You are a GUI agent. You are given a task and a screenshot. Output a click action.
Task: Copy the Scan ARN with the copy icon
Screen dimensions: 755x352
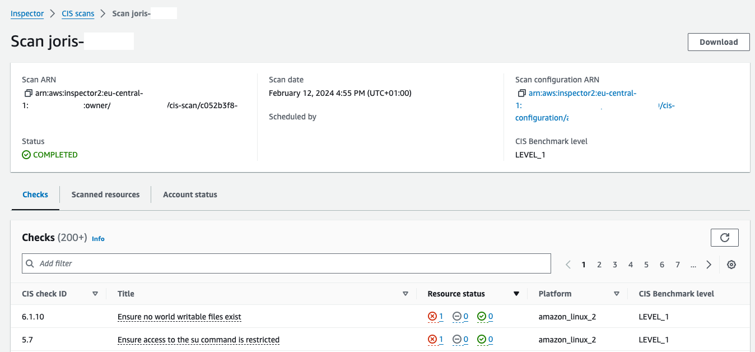(x=27, y=93)
